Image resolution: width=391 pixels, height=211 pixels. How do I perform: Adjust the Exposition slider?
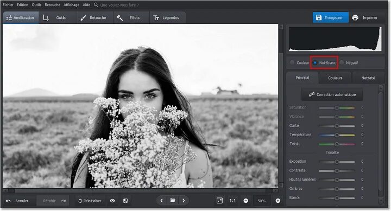[x=337, y=162]
